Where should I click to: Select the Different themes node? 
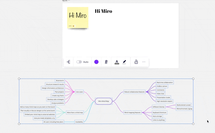[x=159, y=107]
